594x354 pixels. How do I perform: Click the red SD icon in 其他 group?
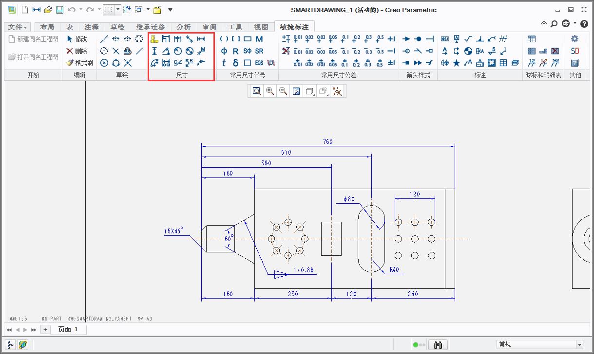click(575, 51)
